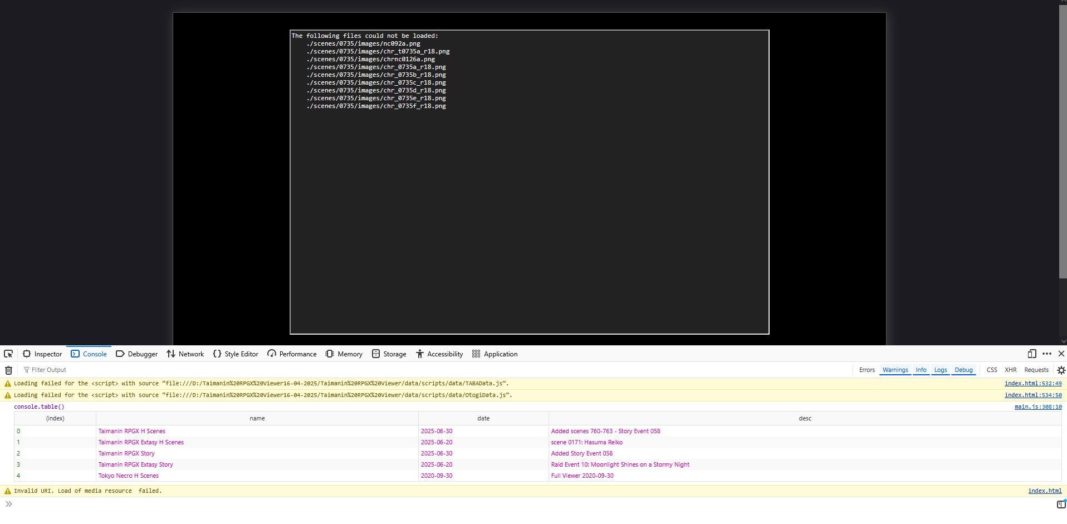The height and width of the screenshot is (524, 1067).
Task: Click missing file path chr_t0735a_r18.png
Action: click(x=378, y=52)
